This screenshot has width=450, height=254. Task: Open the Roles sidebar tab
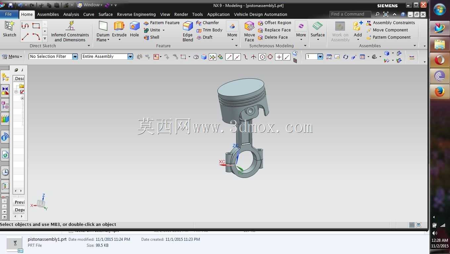tap(5, 186)
